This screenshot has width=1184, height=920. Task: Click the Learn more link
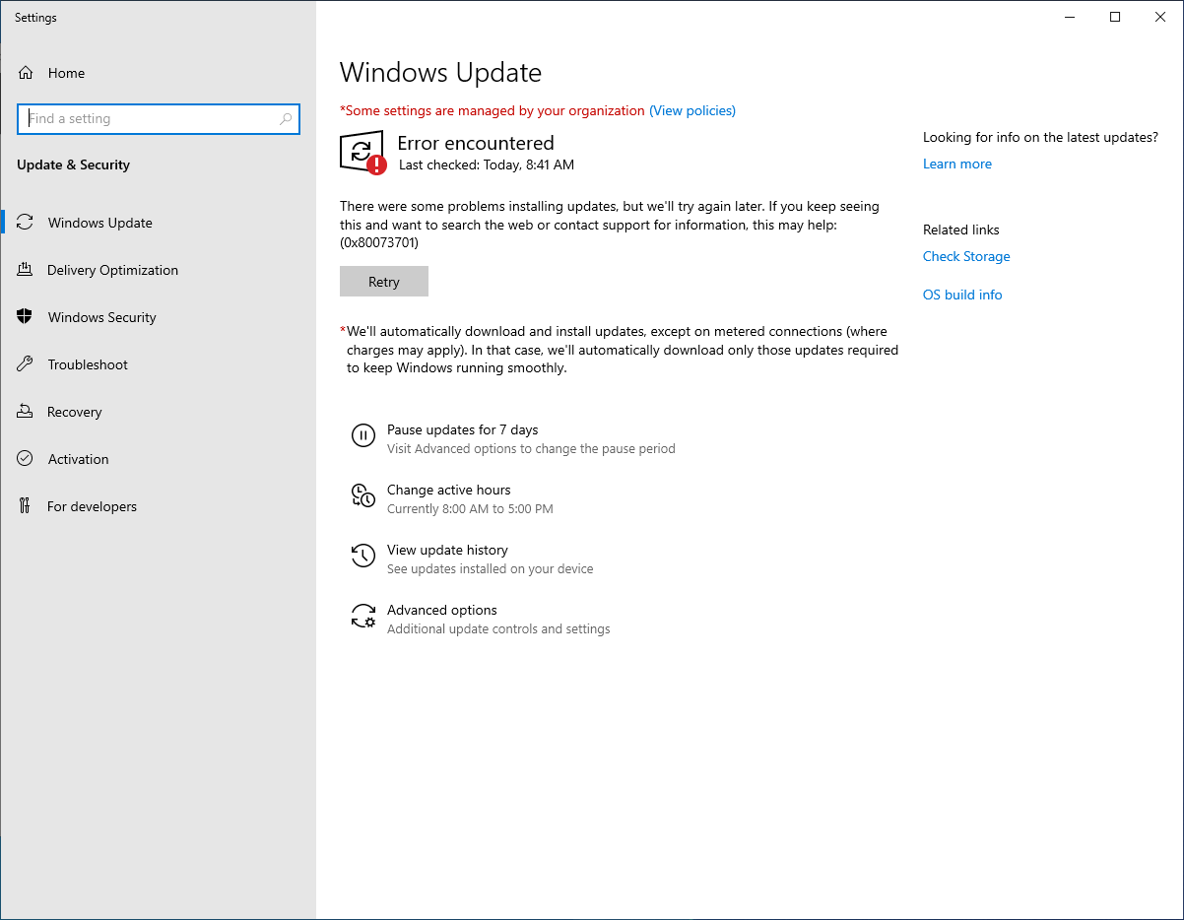click(957, 164)
